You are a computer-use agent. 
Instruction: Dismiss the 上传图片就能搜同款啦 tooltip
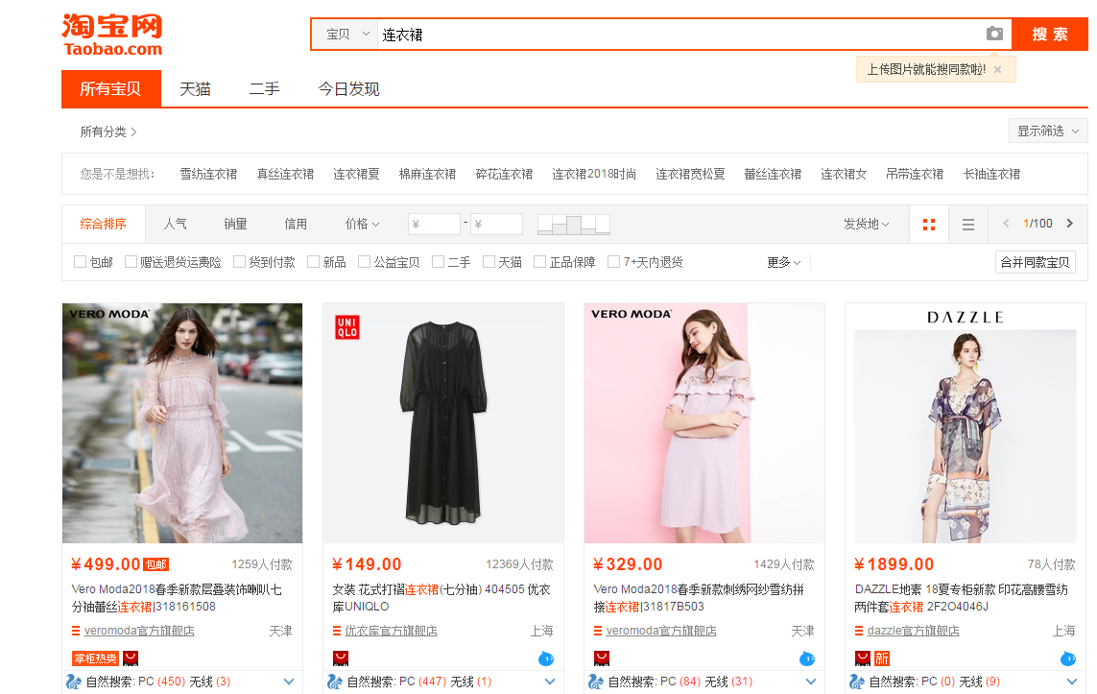pyautogui.click(x=997, y=69)
